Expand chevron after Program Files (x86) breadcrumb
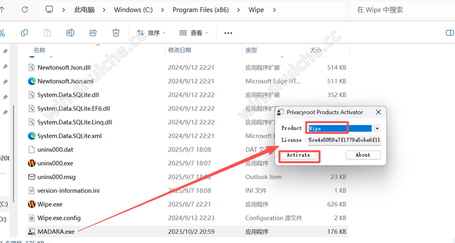The height and width of the screenshot is (243, 455). (239, 10)
